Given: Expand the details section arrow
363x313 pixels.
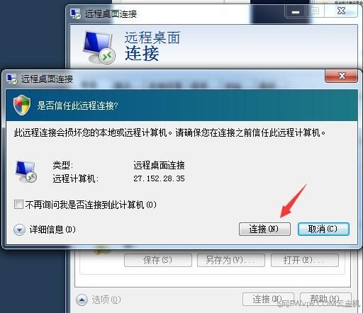Looking at the screenshot, I should [19, 229].
